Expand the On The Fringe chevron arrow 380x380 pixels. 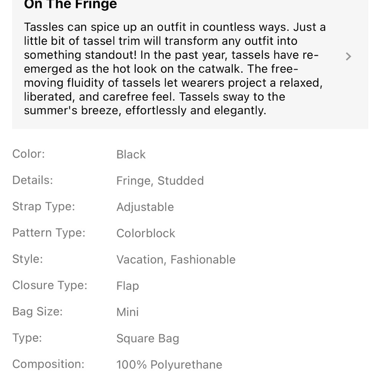[x=348, y=57]
